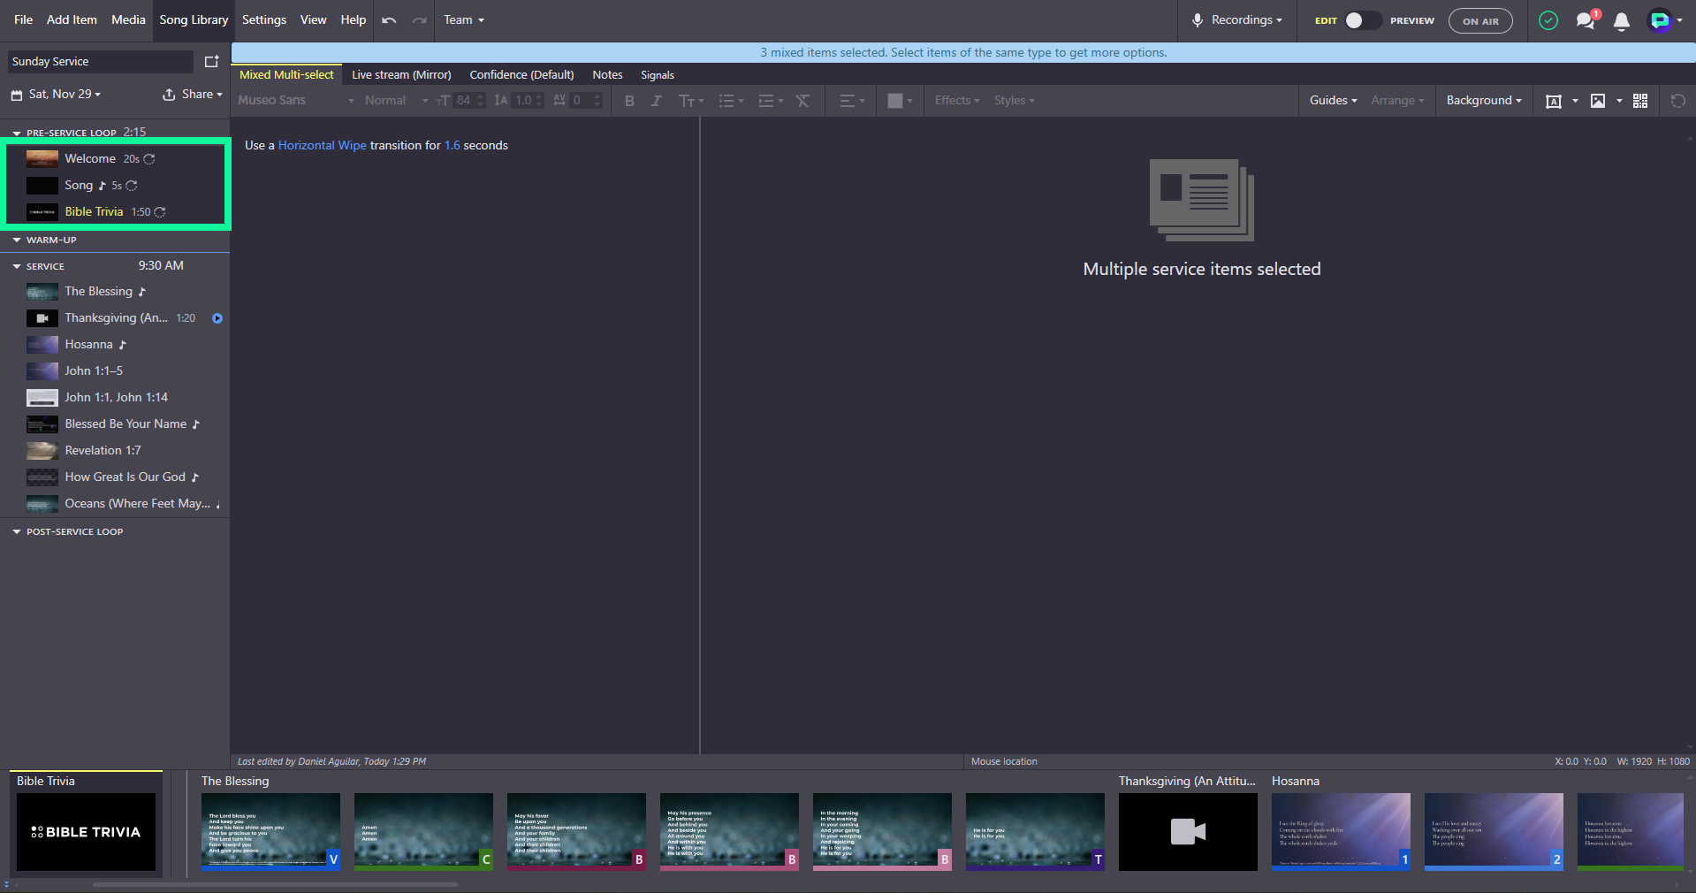Switch to Live stream (Mirror) tab
This screenshot has width=1696, height=893.
pyautogui.click(x=401, y=75)
